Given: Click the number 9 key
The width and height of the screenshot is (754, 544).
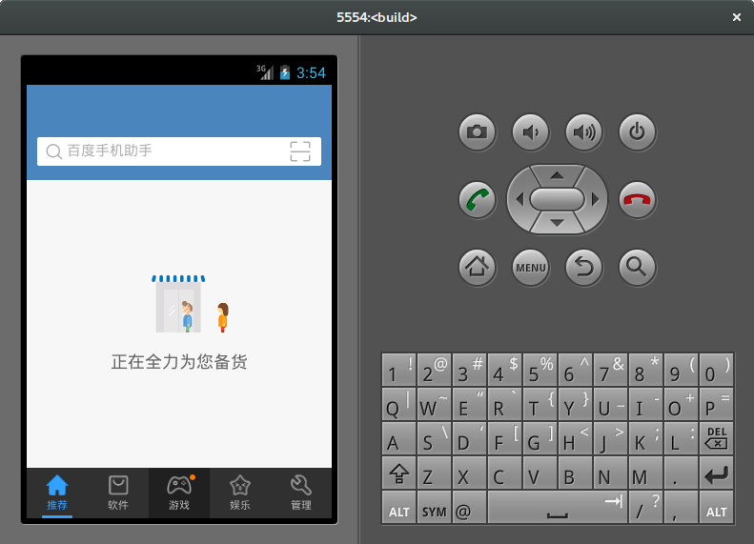Looking at the screenshot, I should pos(681,370).
